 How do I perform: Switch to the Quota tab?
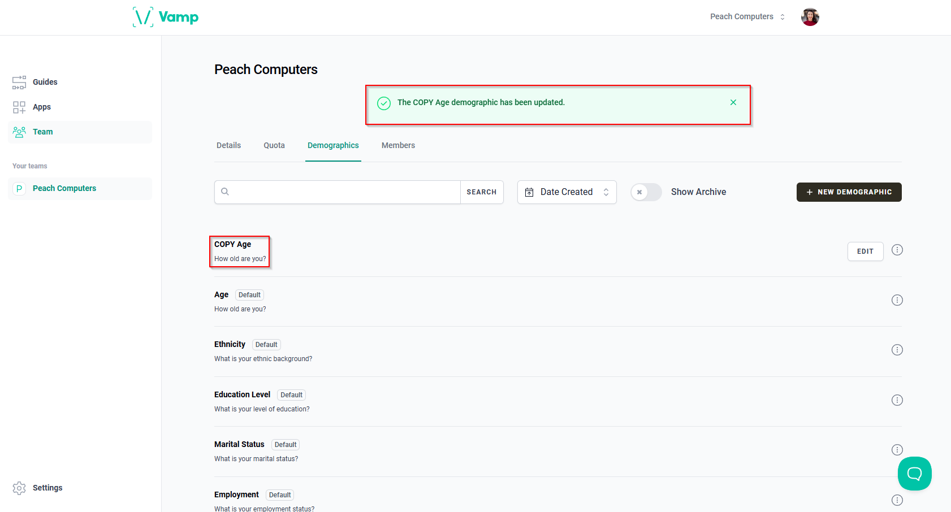coord(274,146)
